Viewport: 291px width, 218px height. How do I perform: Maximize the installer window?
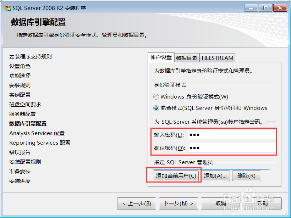[x=265, y=8]
